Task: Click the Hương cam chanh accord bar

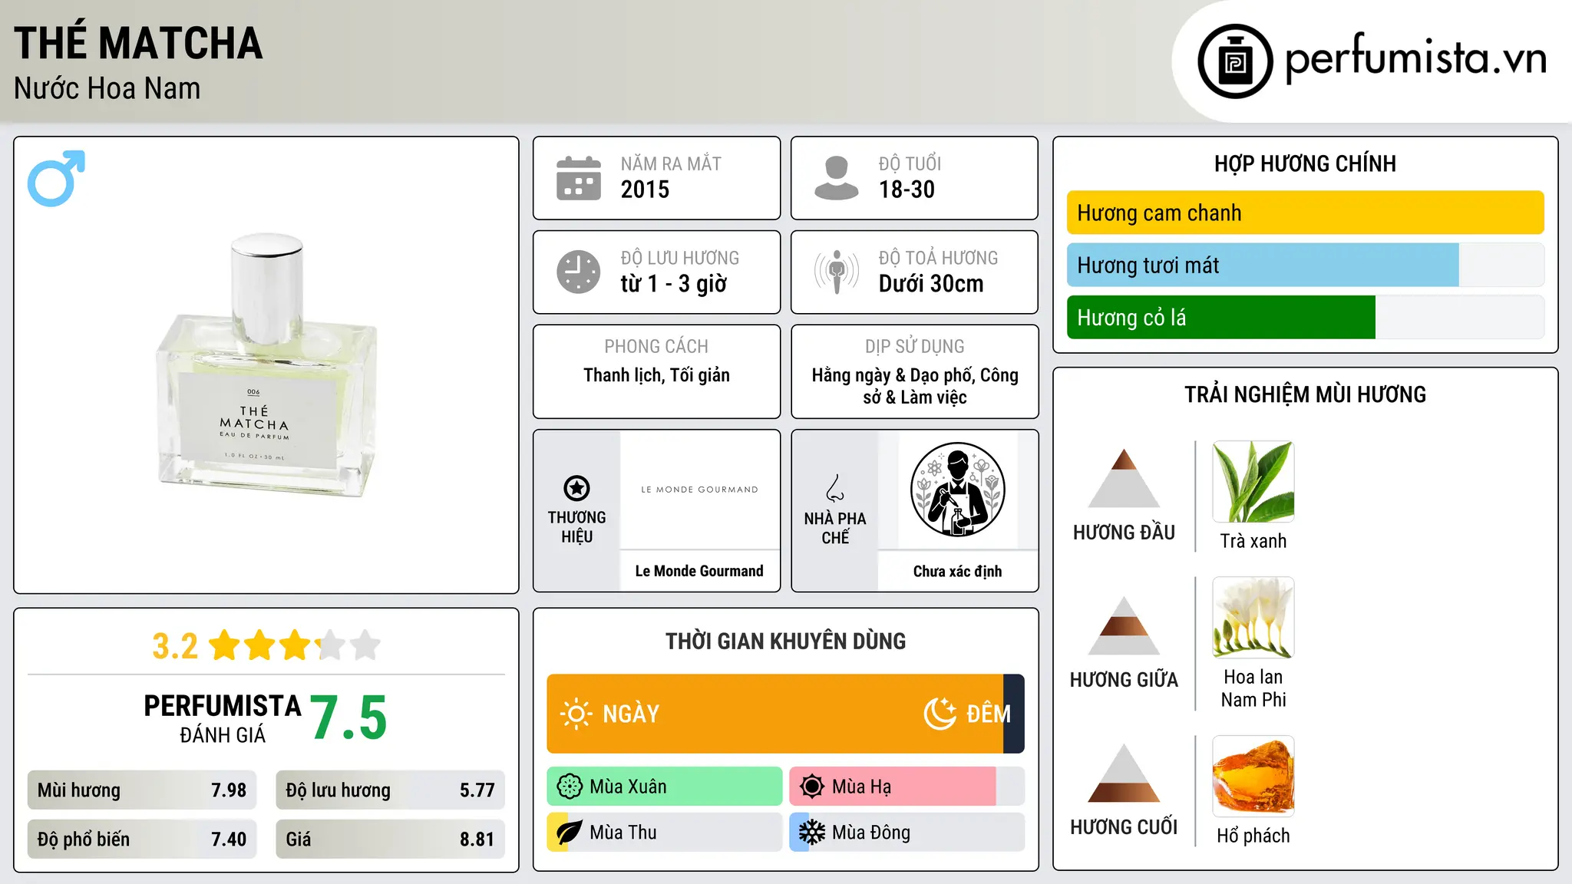Action: [1305, 213]
